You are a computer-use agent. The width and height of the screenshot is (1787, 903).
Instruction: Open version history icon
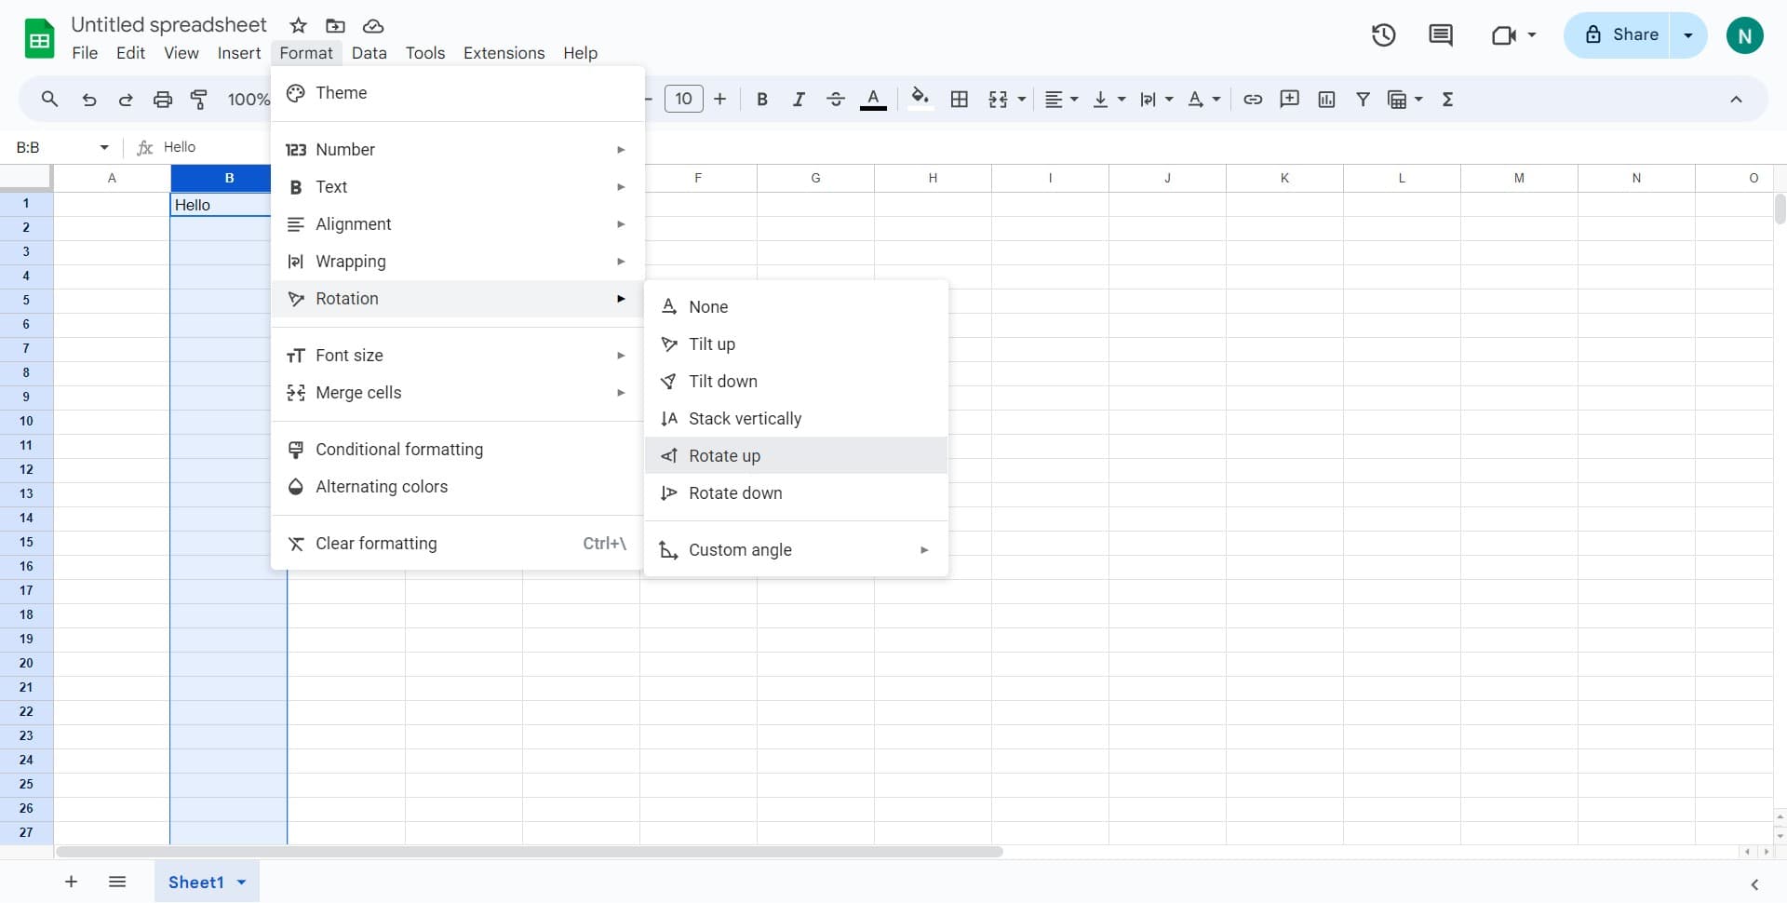tap(1383, 34)
